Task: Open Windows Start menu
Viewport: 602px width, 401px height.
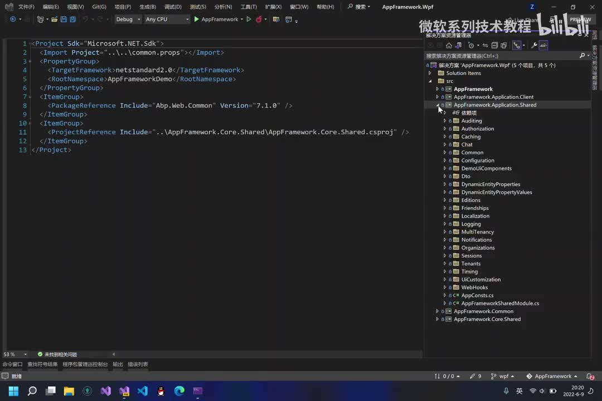Action: (13, 391)
